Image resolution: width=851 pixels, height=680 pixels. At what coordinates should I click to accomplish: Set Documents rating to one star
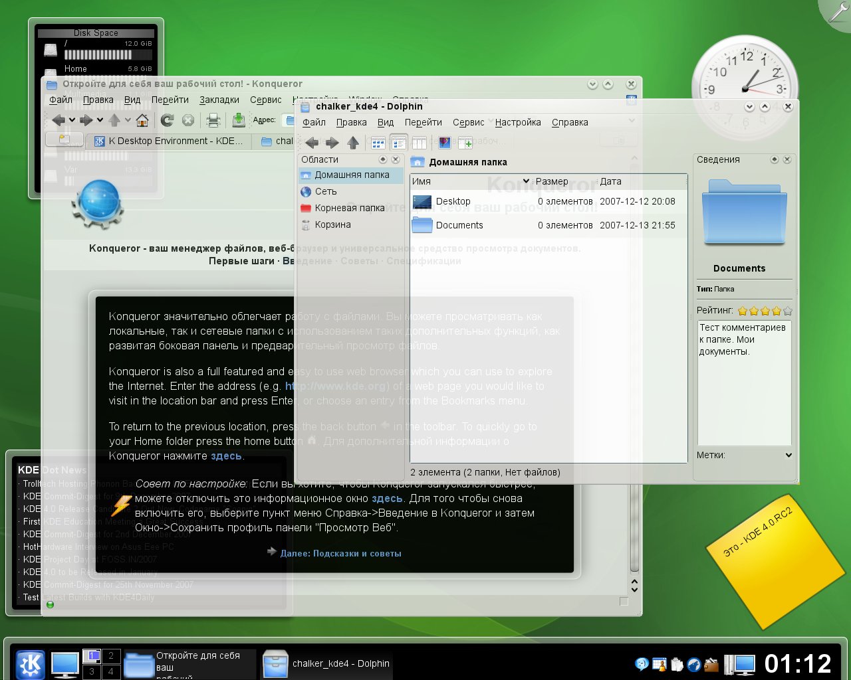click(x=743, y=311)
